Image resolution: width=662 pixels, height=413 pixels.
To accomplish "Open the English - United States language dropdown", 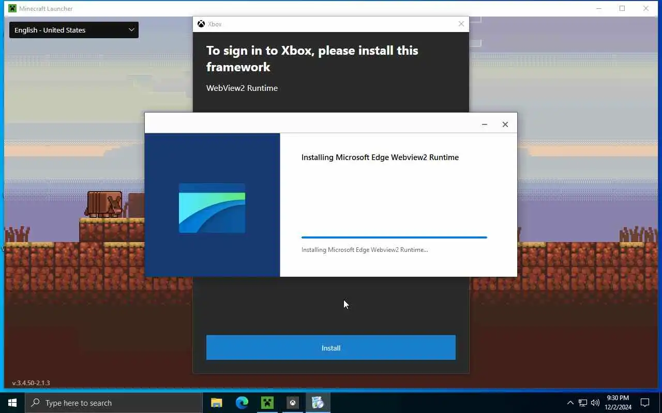I will click(74, 30).
